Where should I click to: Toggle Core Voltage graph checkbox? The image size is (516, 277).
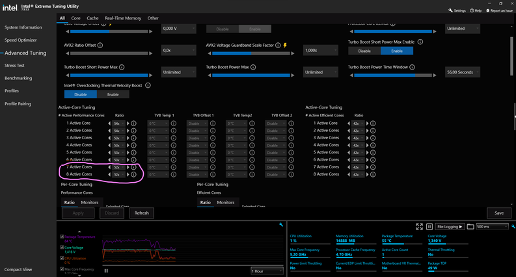(x=62, y=247)
